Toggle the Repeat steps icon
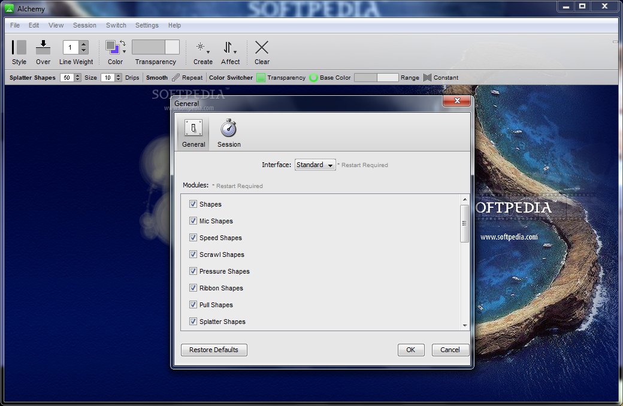This screenshot has width=623, height=406. point(176,77)
